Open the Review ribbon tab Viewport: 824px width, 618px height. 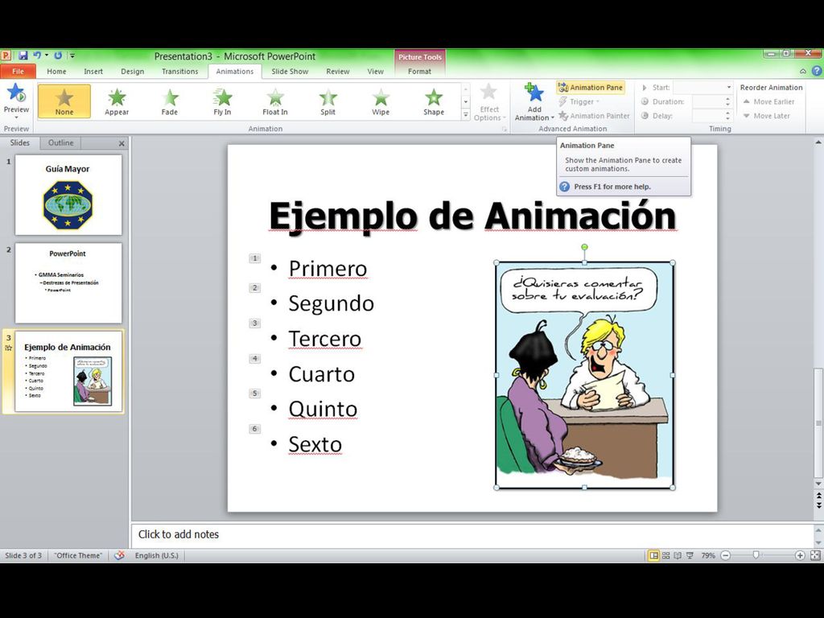tap(337, 72)
